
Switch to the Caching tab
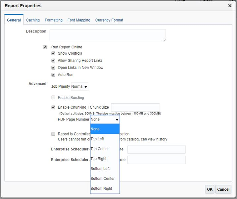pos(33,20)
